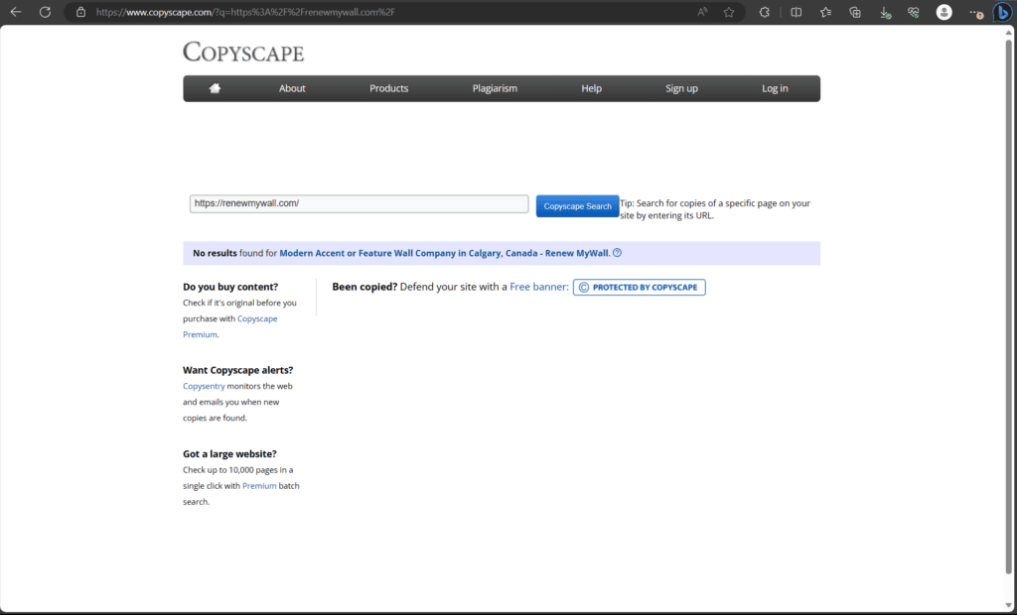Open the Products menu item

coord(388,88)
